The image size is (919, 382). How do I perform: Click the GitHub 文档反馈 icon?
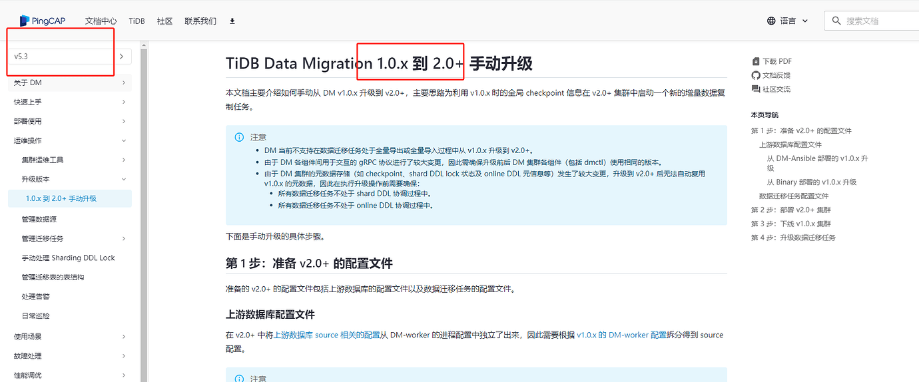coord(755,75)
